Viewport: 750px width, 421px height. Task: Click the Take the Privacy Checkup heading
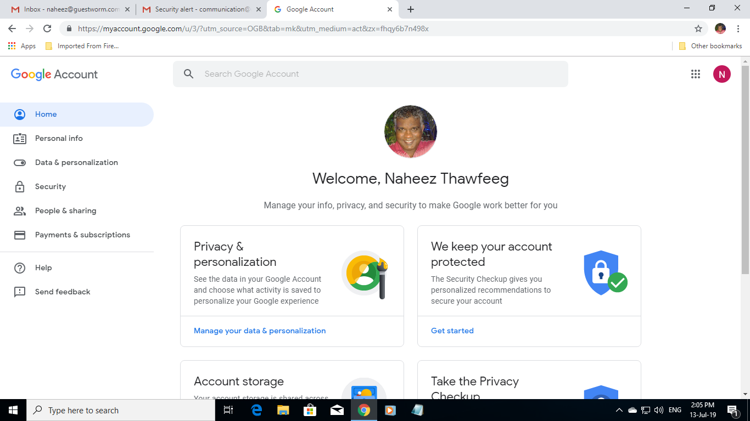[x=475, y=389]
